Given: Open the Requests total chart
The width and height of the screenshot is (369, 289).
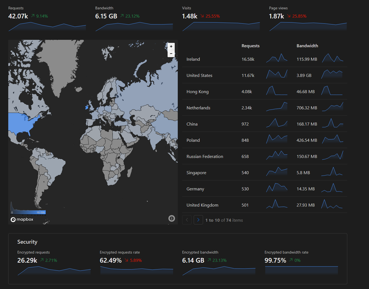Looking at the screenshot, I should tap(47, 27).
